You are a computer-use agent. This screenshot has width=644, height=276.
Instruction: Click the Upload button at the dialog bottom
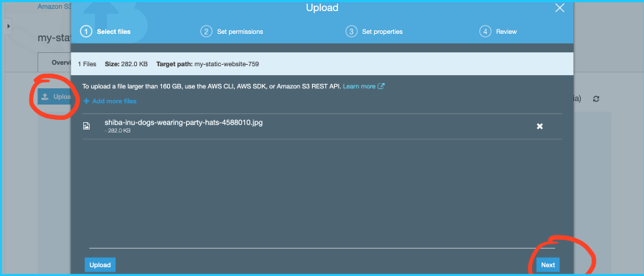[100, 265]
